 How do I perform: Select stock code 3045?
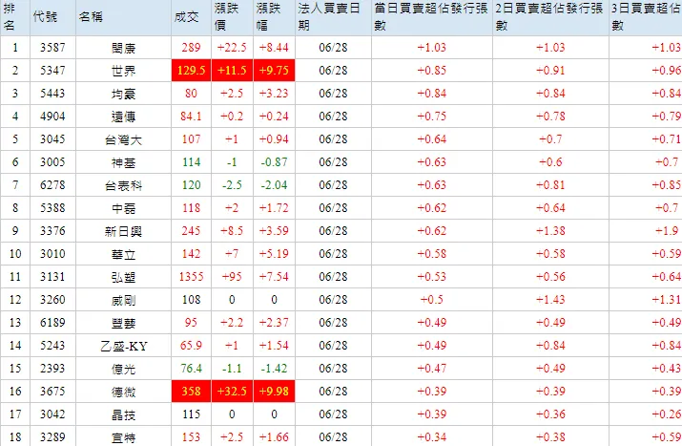[52, 139]
